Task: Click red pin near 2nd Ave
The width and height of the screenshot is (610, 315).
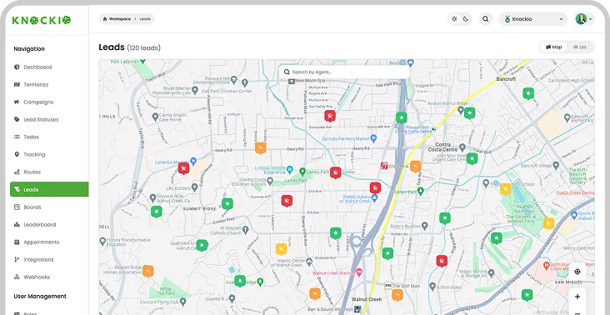Action: [287, 201]
